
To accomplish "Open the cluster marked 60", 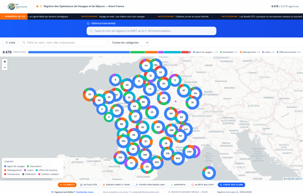I will click(164, 98).
